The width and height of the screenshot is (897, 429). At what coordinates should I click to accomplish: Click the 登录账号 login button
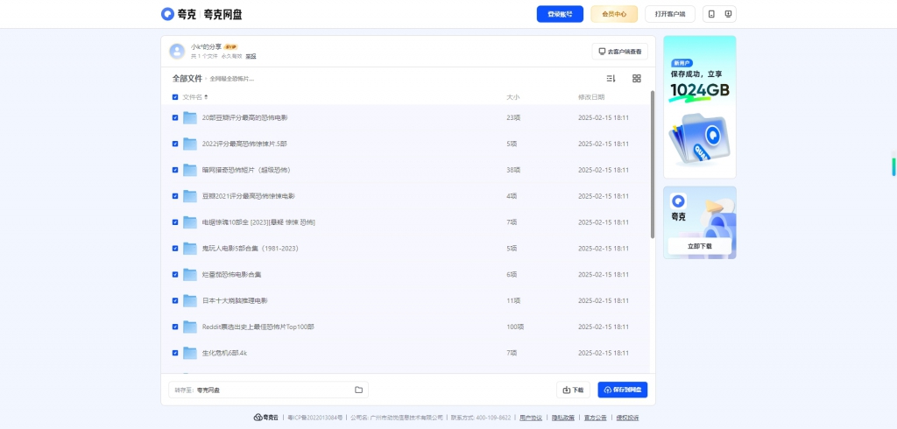click(560, 14)
